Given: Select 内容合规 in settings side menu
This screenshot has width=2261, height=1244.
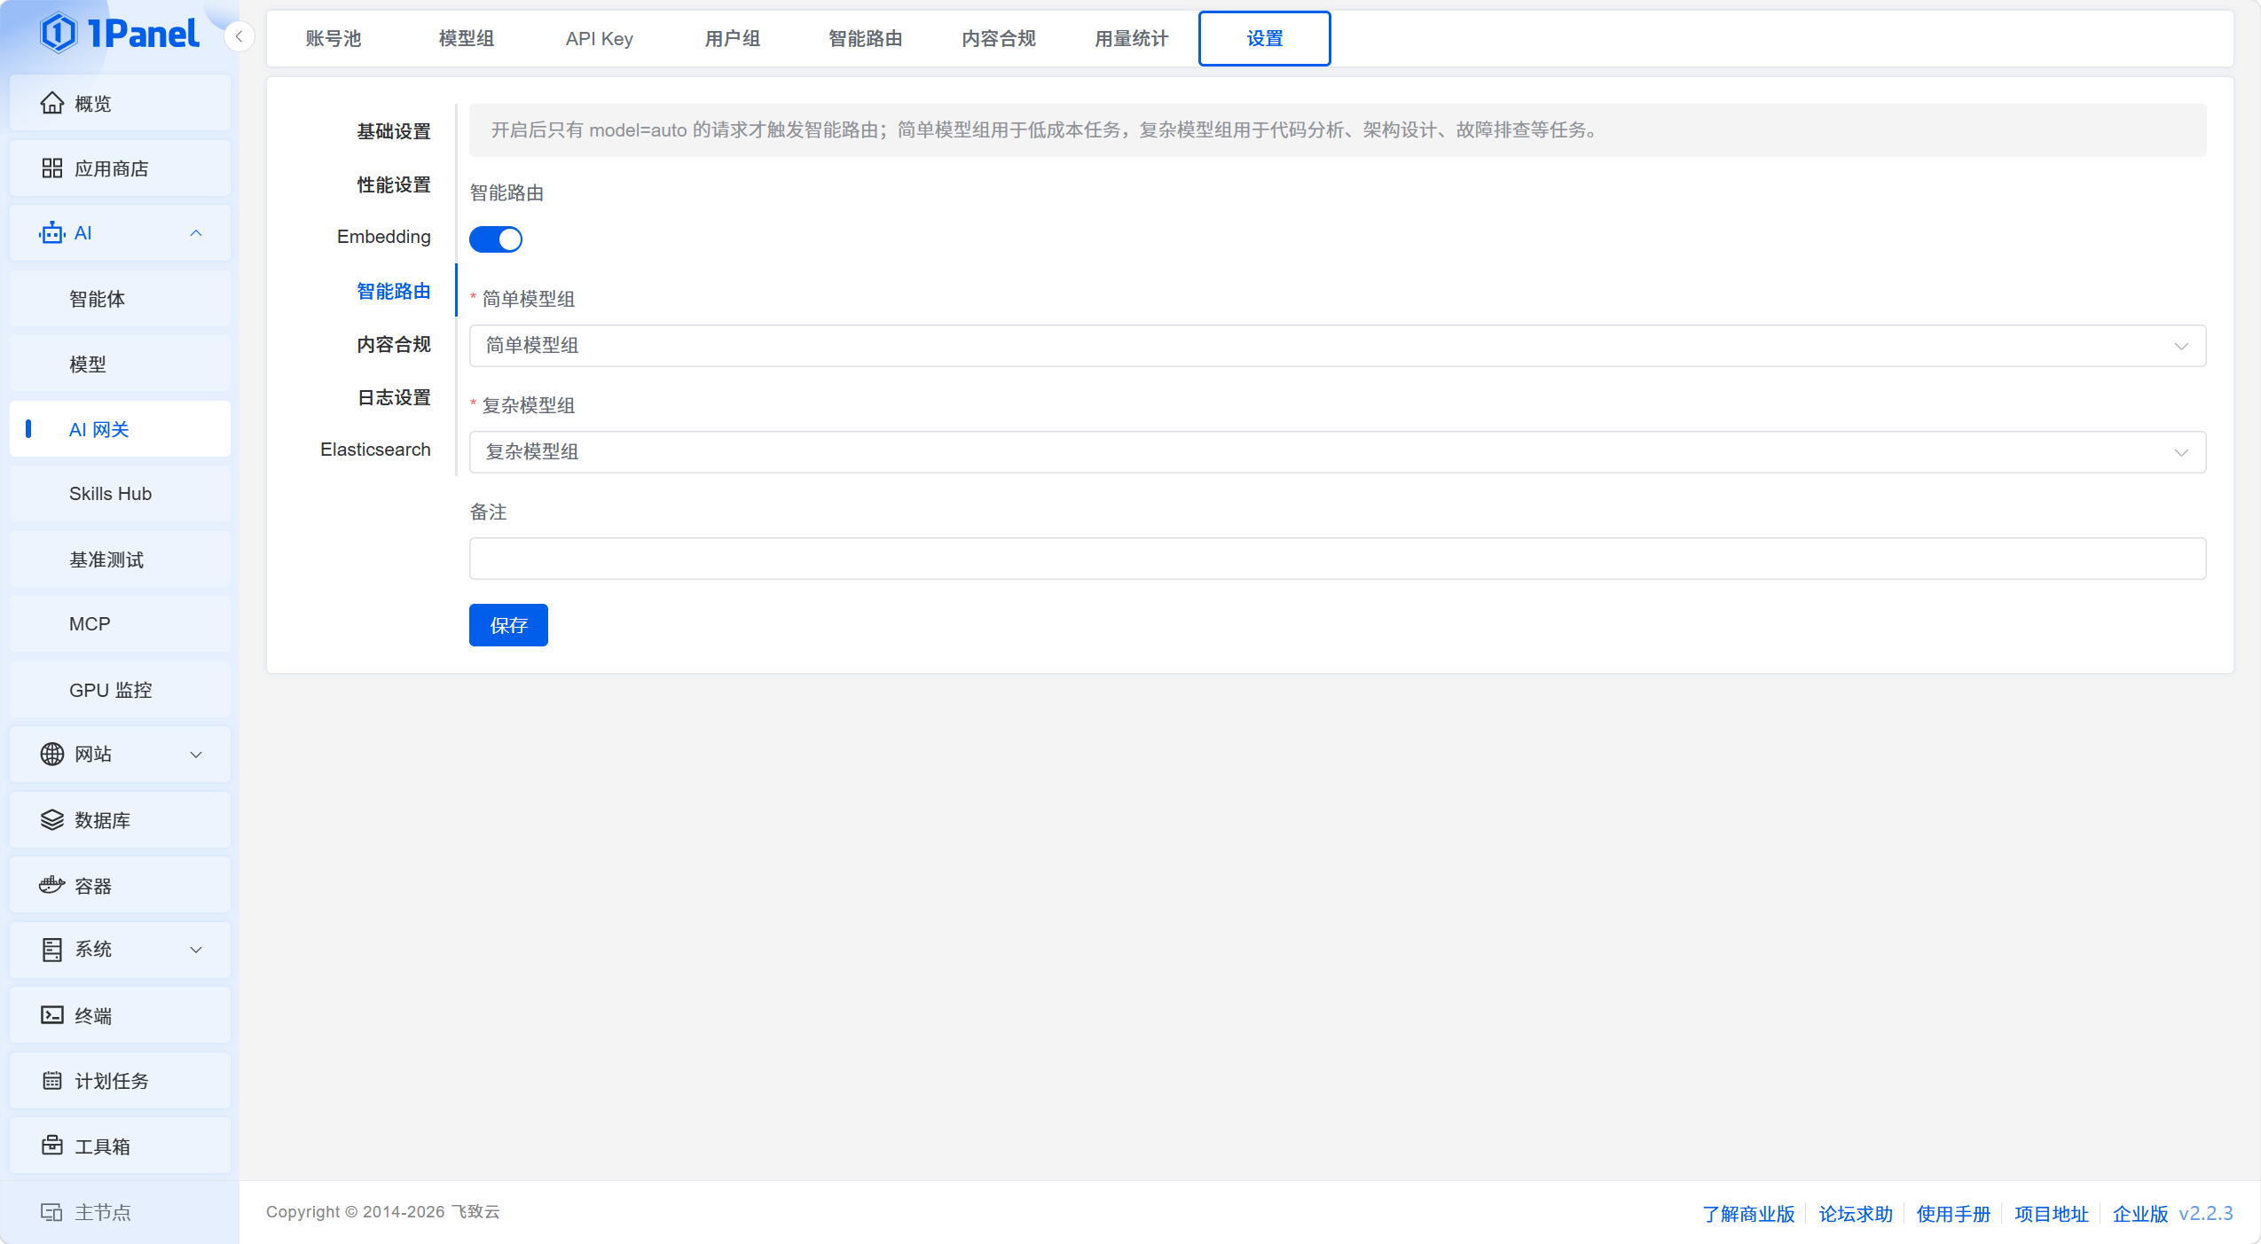Looking at the screenshot, I should (394, 344).
